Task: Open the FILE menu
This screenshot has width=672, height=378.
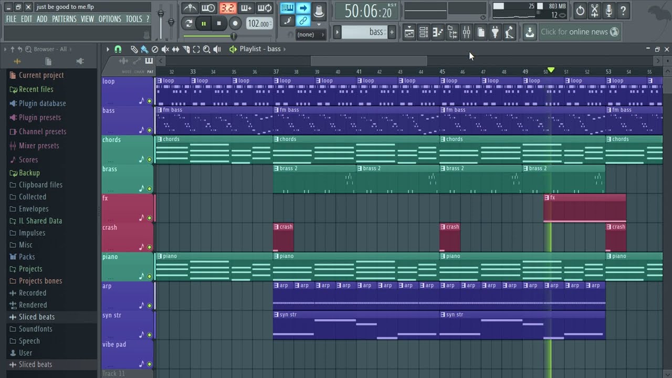Action: (x=11, y=19)
